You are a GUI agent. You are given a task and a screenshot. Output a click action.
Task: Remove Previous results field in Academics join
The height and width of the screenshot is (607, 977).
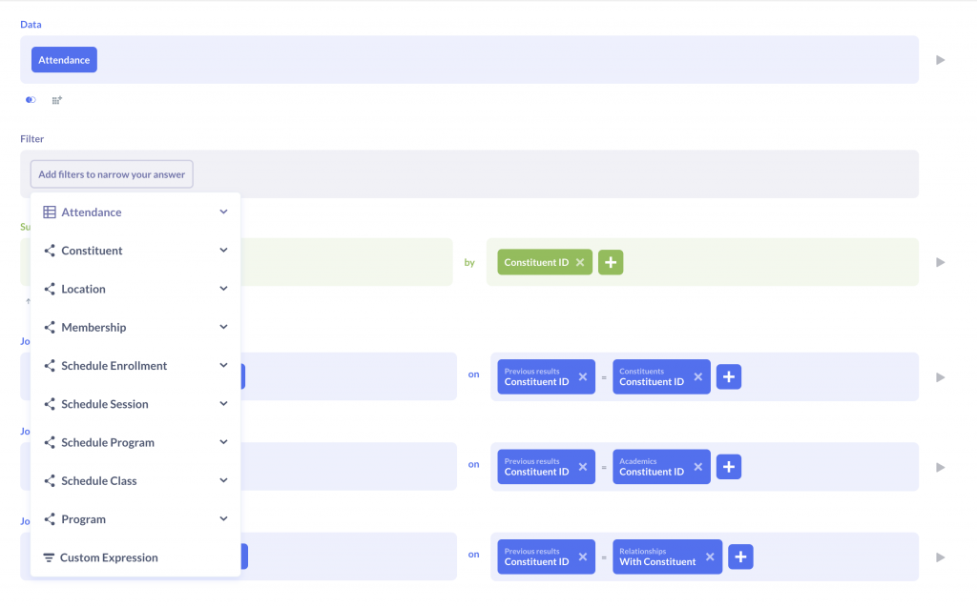pyautogui.click(x=583, y=467)
